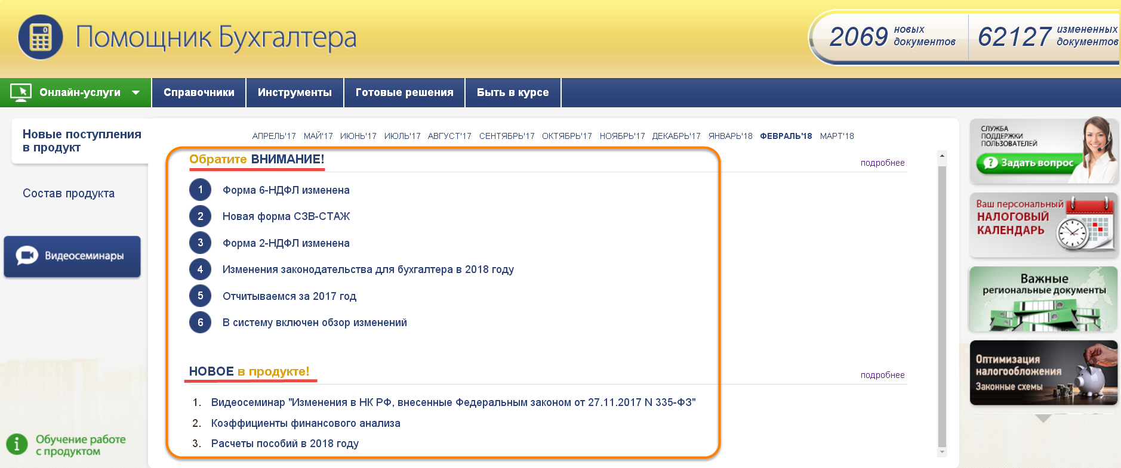Click the green info icon for product training
This screenshot has height=468, width=1121.
pos(17,444)
